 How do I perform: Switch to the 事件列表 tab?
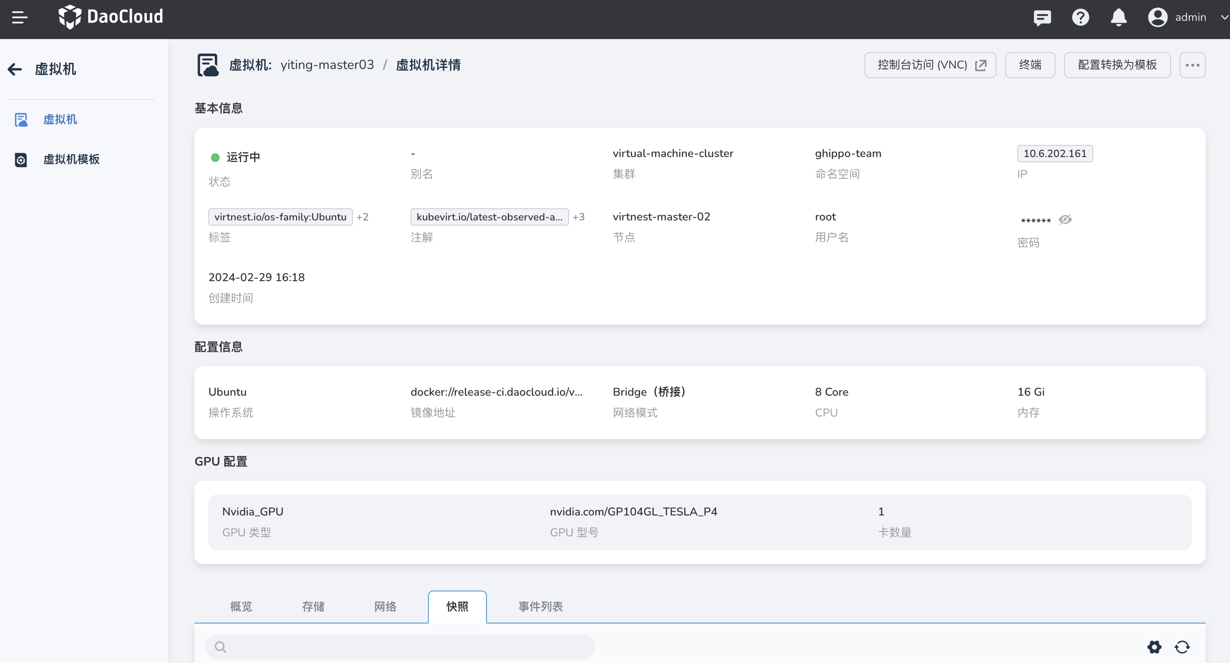tap(540, 606)
